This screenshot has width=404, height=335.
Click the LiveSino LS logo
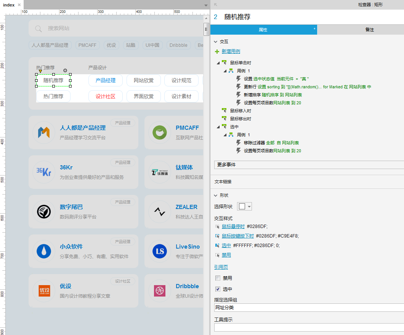[160, 251]
